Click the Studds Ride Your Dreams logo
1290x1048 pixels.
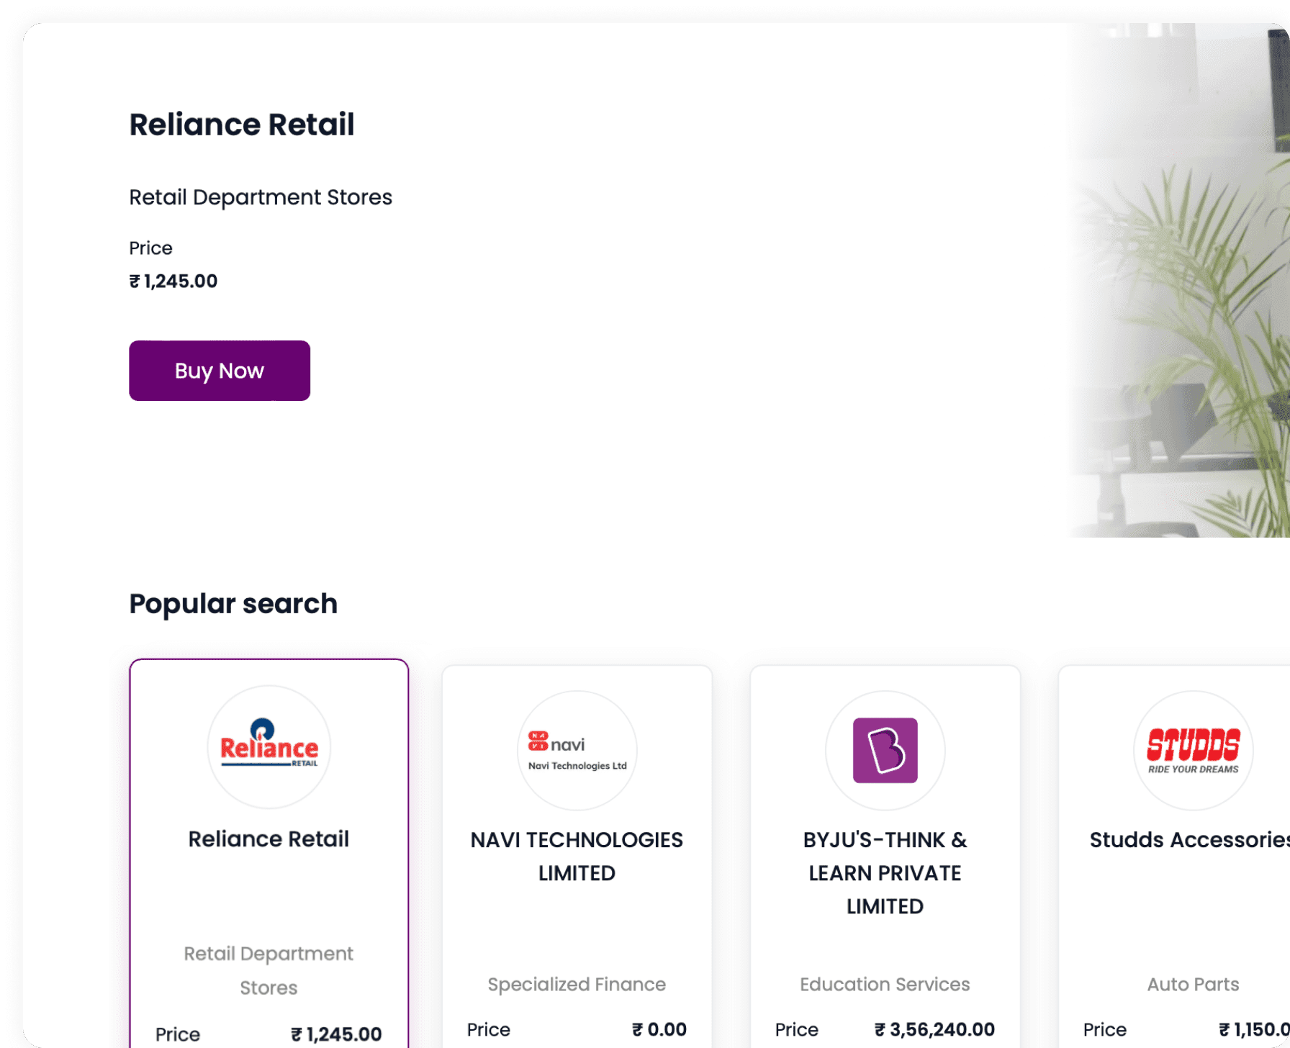pos(1193,751)
